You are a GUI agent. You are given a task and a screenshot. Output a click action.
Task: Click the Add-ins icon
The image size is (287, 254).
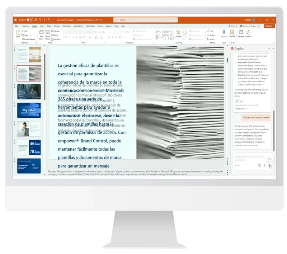(232, 33)
